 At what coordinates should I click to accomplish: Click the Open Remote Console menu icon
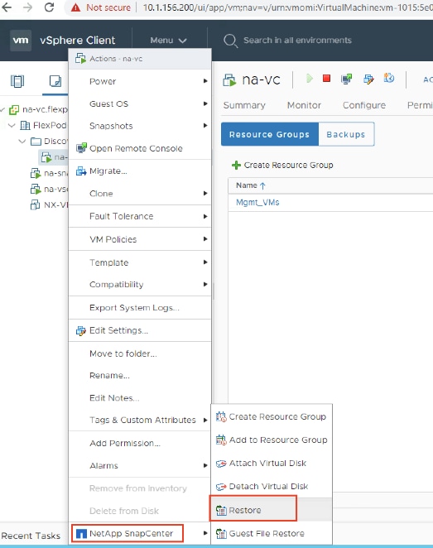pos(81,148)
